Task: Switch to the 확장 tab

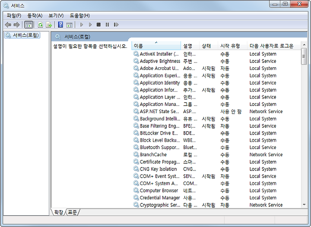Action: [x=58, y=212]
